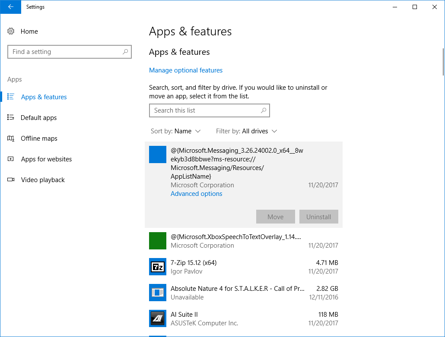Open Offline maps settings
Viewport: 445px width, 337px height.
coord(39,139)
